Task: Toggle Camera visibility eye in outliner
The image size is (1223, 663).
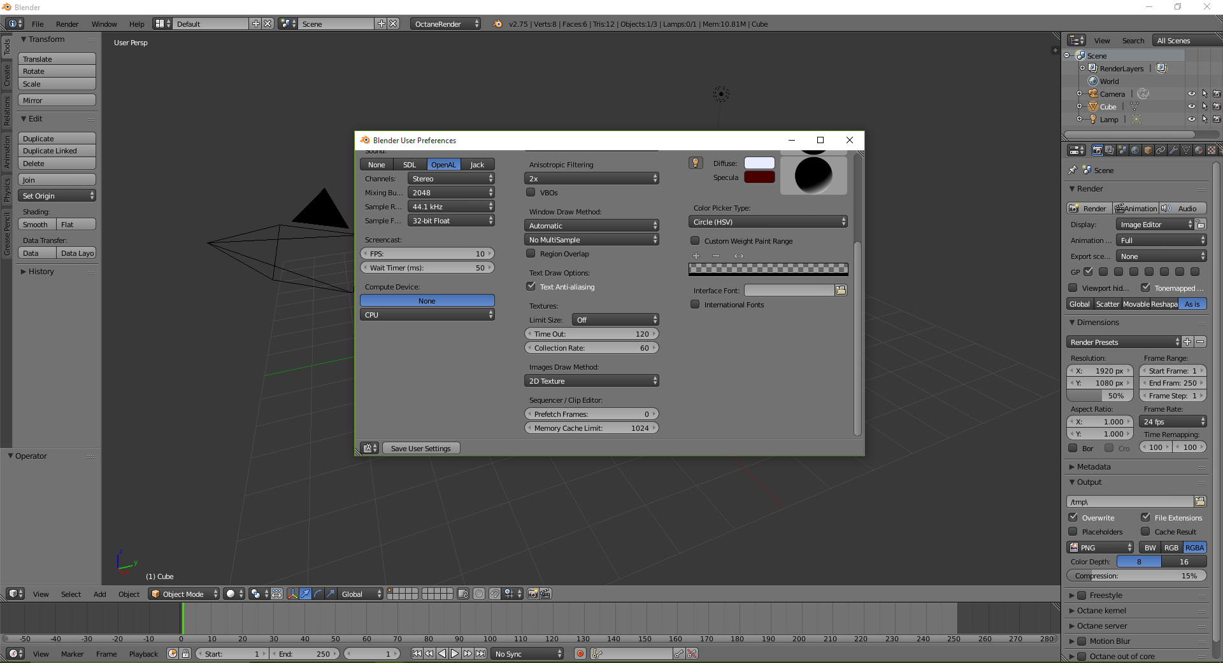Action: click(x=1191, y=94)
